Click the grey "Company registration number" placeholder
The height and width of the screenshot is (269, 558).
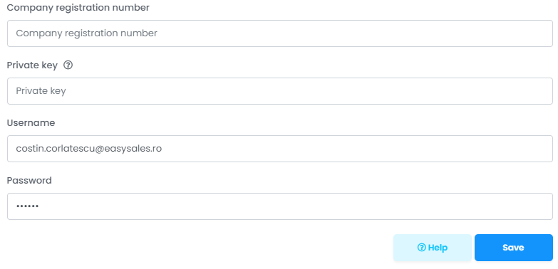[86, 33]
